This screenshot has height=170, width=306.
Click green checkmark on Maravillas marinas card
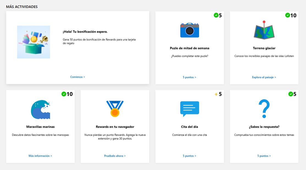tap(64, 94)
